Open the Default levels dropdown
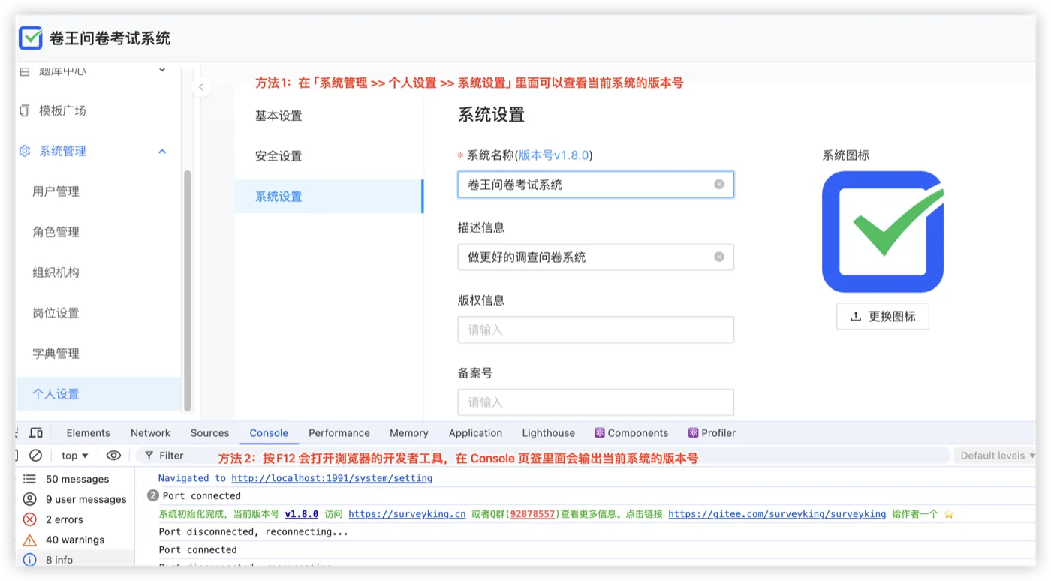 coord(995,456)
